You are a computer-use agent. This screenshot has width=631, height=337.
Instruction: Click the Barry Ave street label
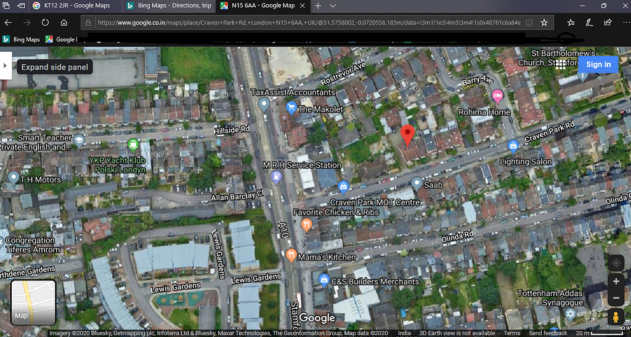click(478, 81)
